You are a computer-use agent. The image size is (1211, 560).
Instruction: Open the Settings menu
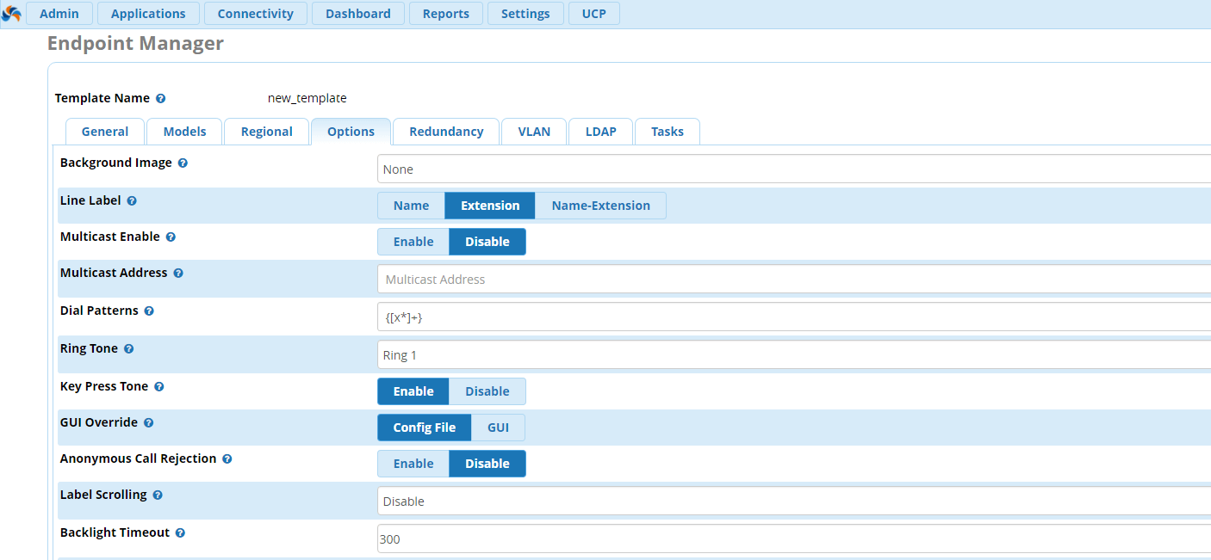point(525,14)
